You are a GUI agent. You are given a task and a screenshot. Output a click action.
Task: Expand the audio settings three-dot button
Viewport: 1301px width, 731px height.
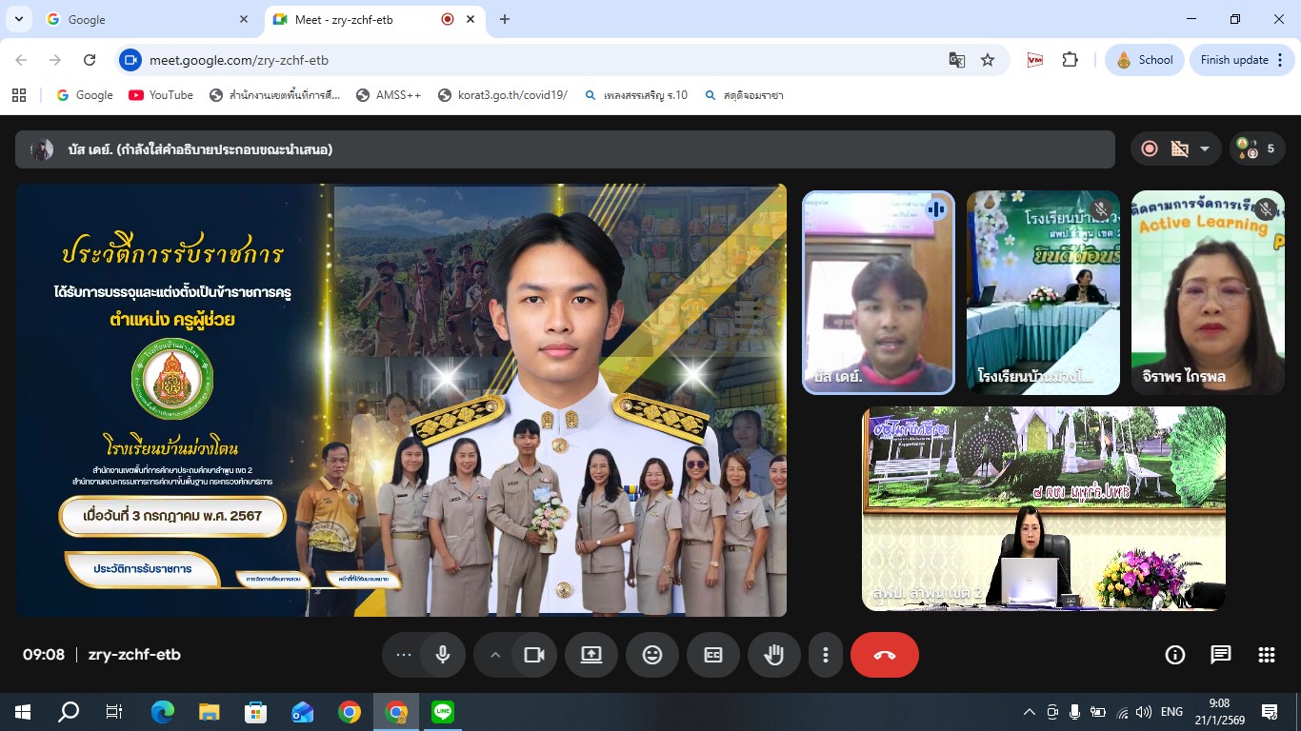pos(404,655)
